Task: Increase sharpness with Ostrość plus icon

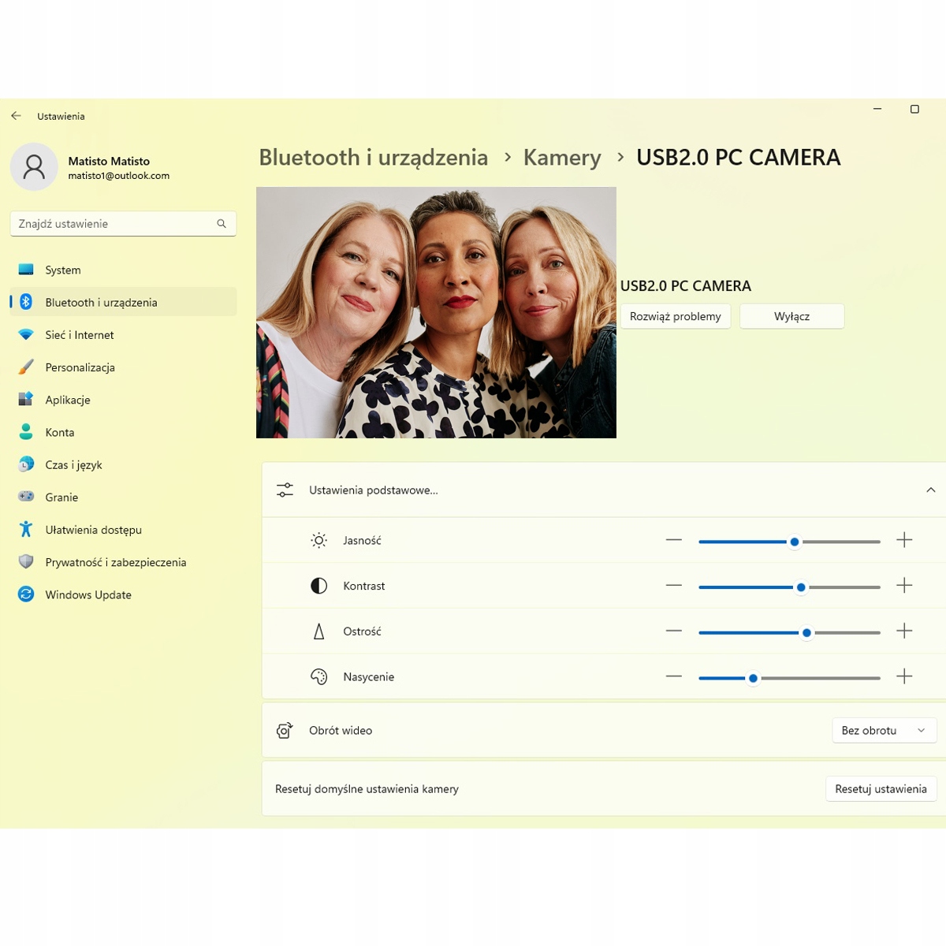Action: click(x=904, y=631)
